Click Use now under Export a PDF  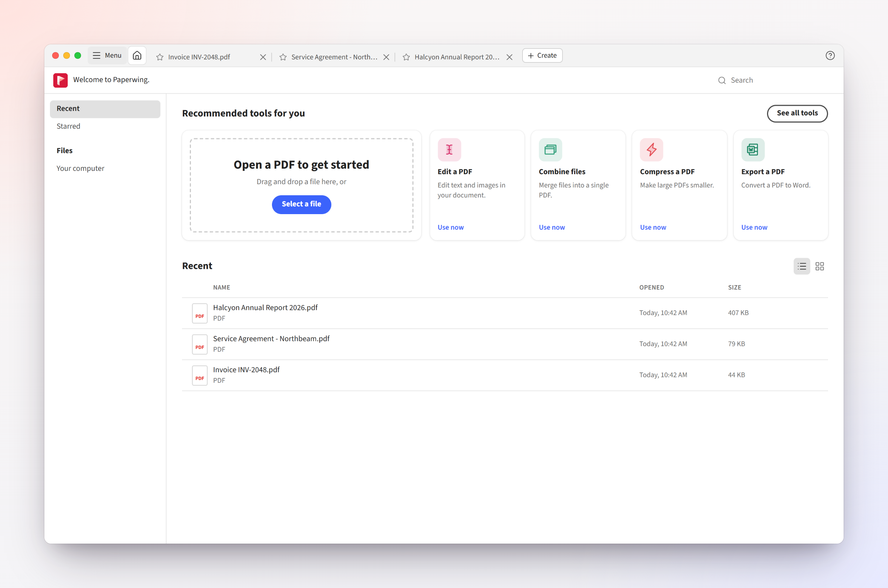pyautogui.click(x=754, y=227)
